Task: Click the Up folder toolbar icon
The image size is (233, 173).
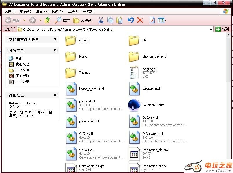Action: 47,20
